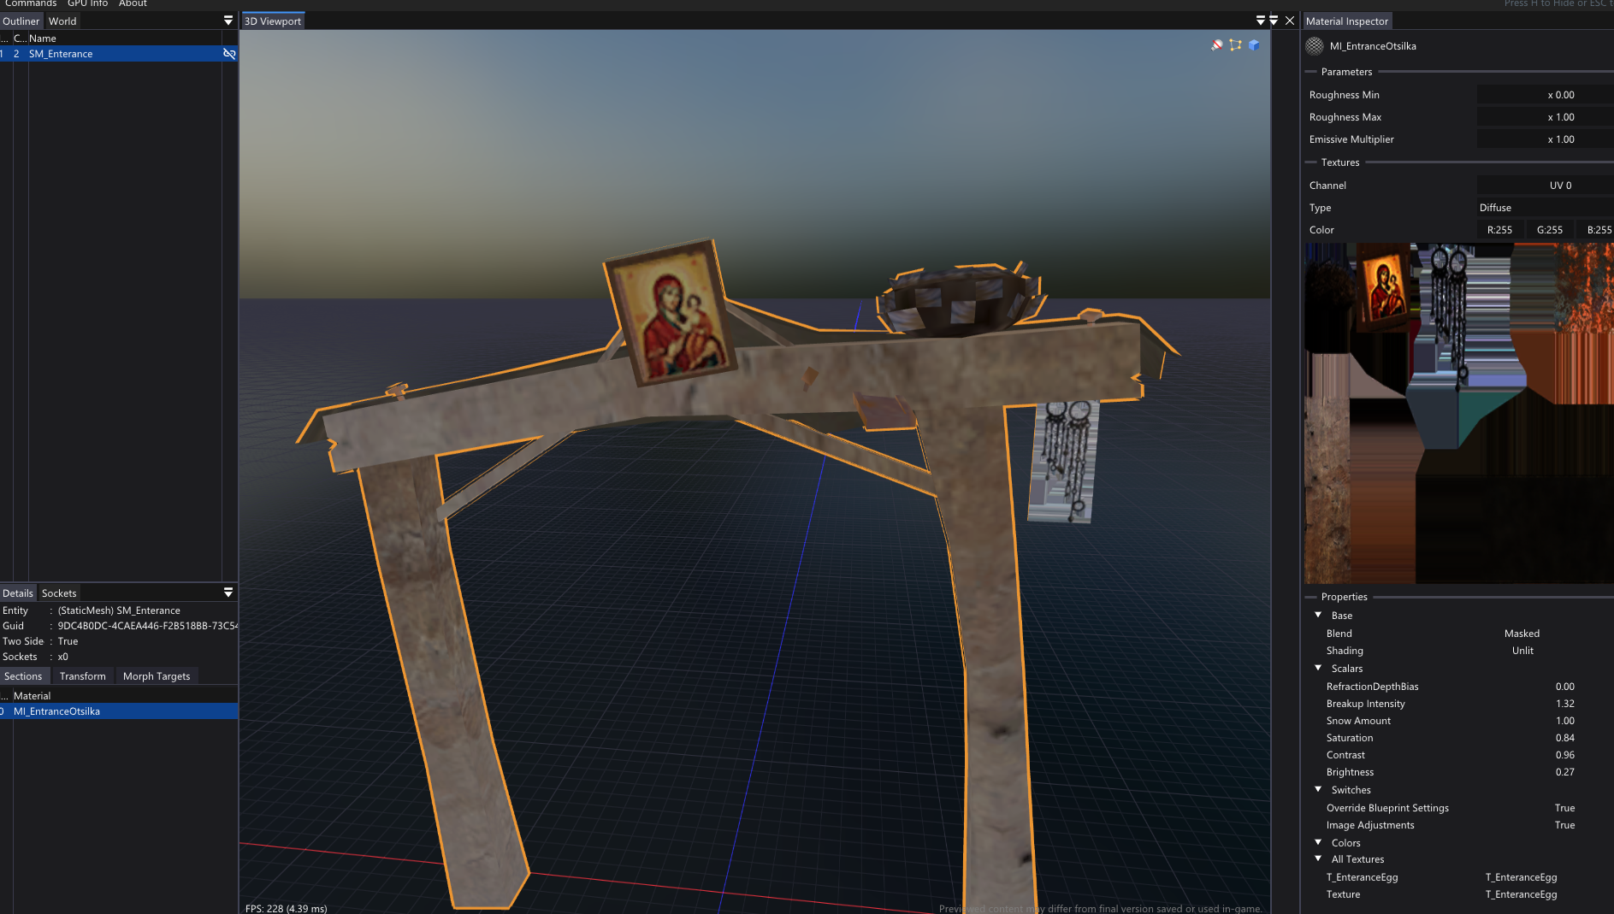The width and height of the screenshot is (1614, 914).
Task: Click the Shading Unlit value
Action: coord(1522,651)
